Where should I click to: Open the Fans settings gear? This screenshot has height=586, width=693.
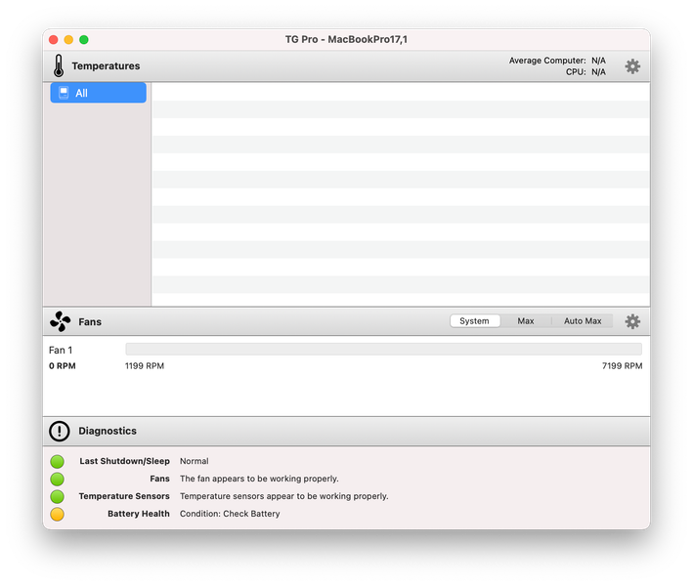tap(632, 321)
